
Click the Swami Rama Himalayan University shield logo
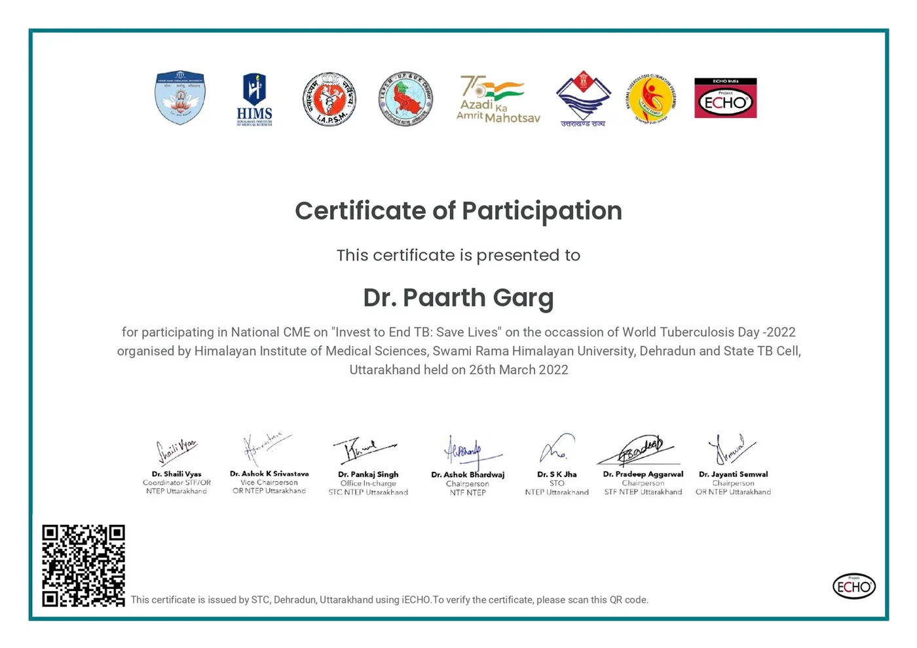(180, 98)
